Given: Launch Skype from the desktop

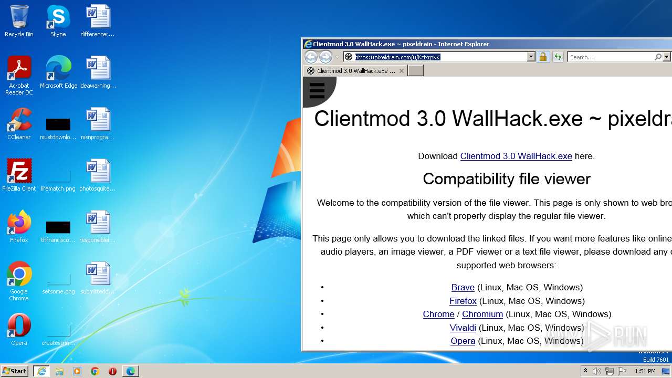Looking at the screenshot, I should click(58, 21).
